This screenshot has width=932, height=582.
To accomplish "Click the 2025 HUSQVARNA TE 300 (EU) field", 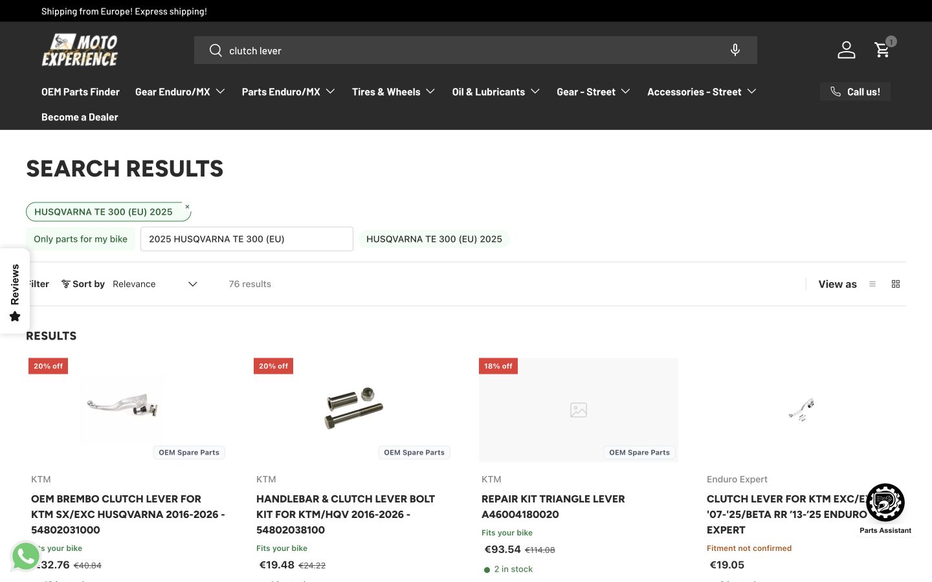I will [x=247, y=239].
